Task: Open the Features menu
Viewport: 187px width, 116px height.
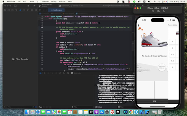Action: [x=45, y=2]
